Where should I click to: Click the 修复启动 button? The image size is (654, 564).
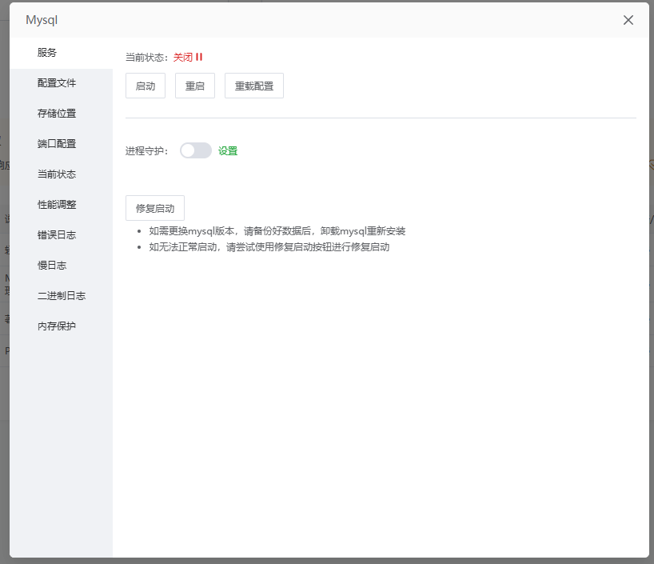[155, 208]
